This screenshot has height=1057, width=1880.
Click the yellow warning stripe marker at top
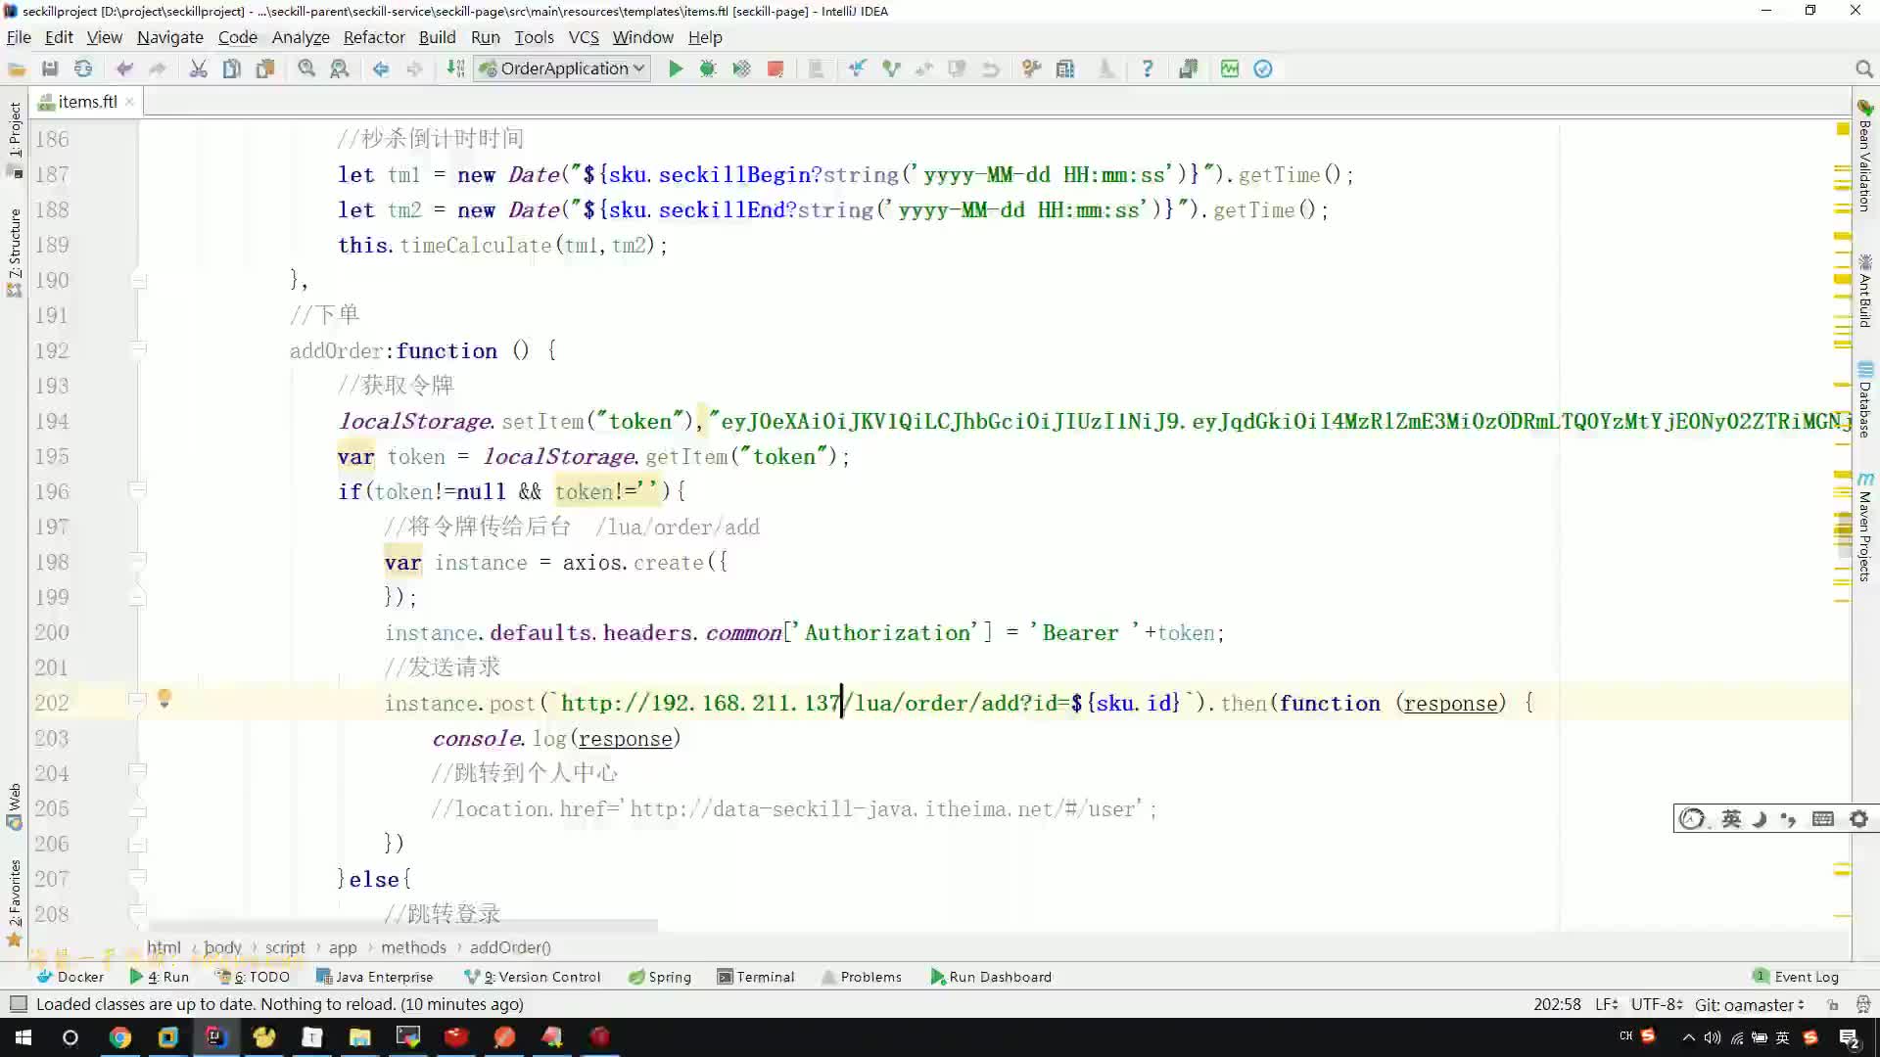point(1843,129)
